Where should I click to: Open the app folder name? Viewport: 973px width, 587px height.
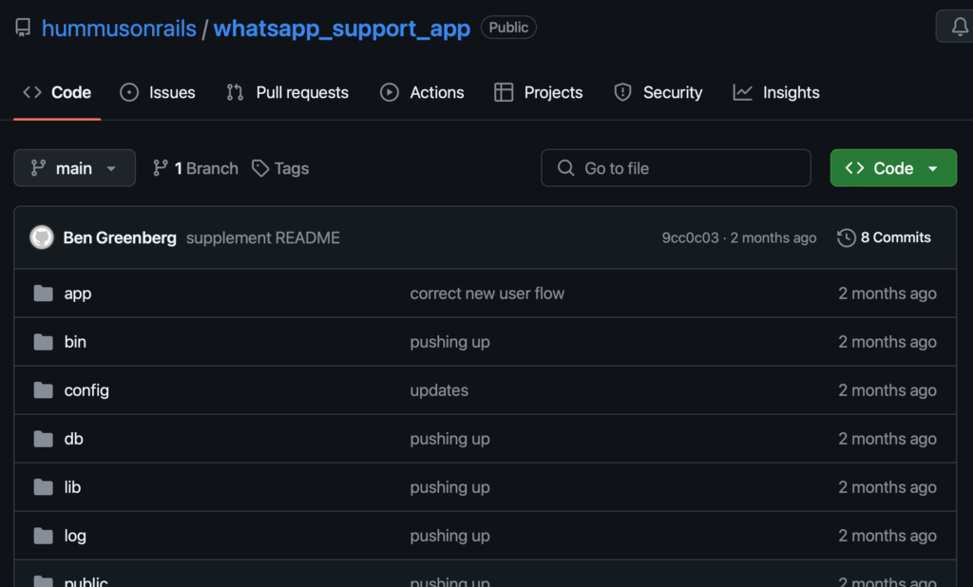[x=78, y=293]
